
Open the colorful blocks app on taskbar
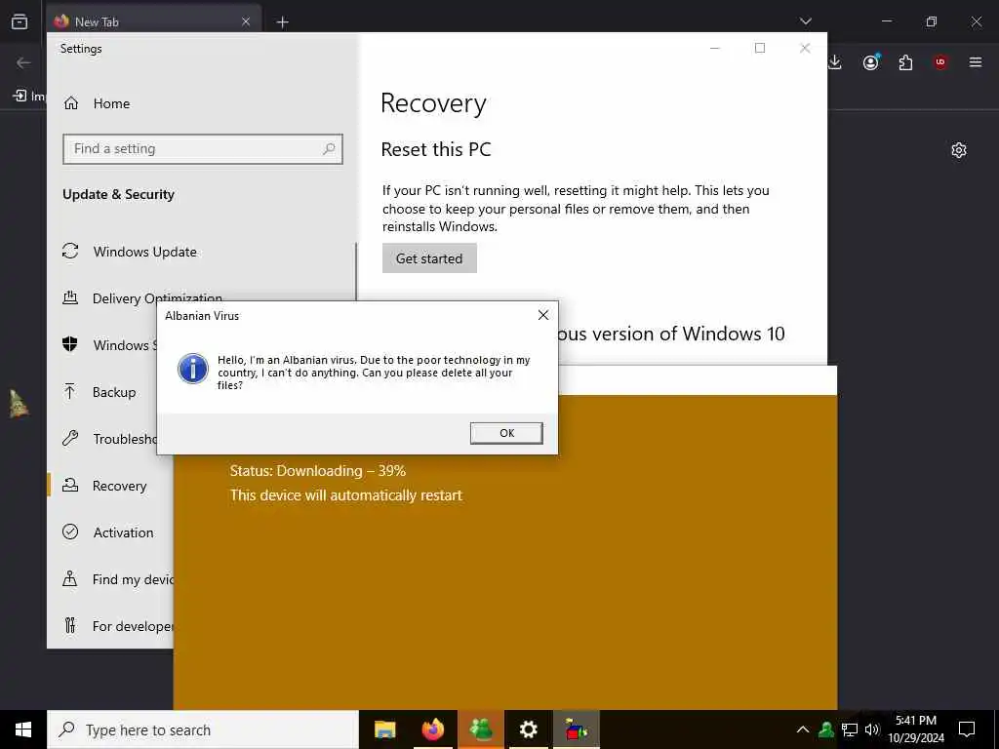[576, 729]
